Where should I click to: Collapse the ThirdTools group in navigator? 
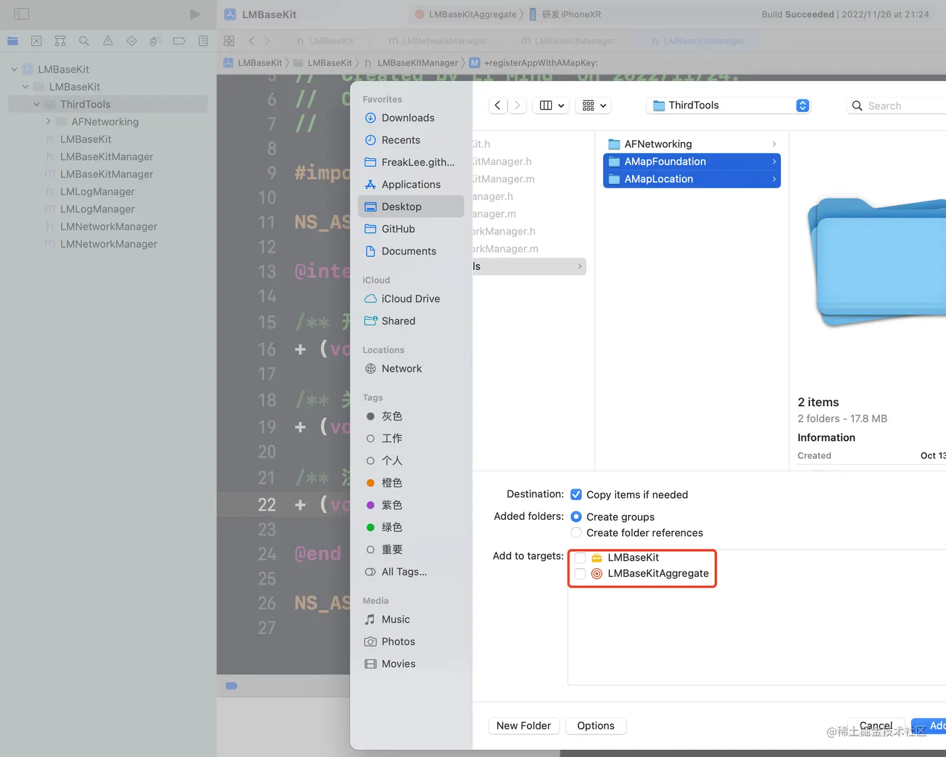pos(36,104)
